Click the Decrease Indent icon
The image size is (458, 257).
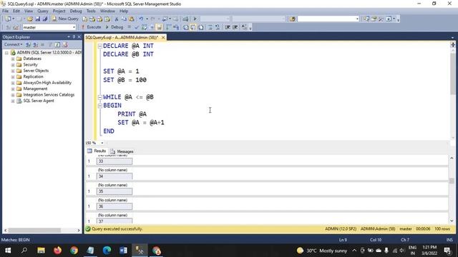[x=228, y=27]
